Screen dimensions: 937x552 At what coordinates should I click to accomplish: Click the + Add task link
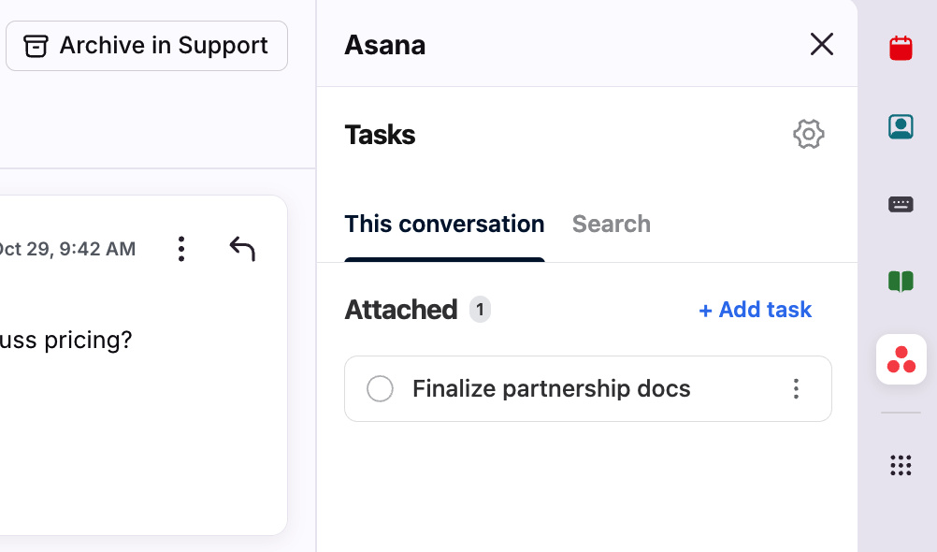[x=756, y=310]
